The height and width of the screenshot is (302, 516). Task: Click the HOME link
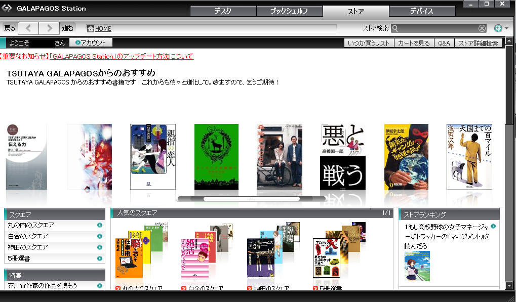[x=103, y=29]
